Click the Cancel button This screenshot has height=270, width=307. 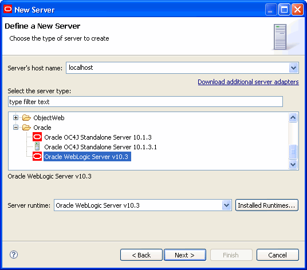(x=277, y=255)
